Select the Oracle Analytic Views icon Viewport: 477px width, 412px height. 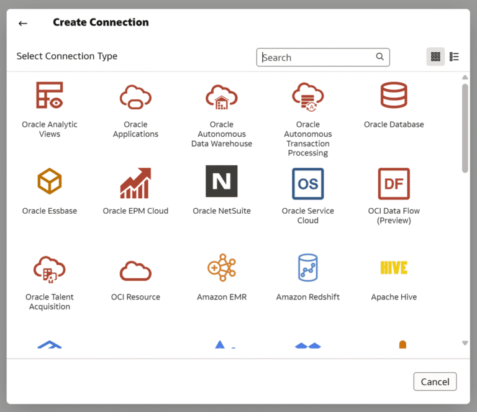tap(50, 95)
